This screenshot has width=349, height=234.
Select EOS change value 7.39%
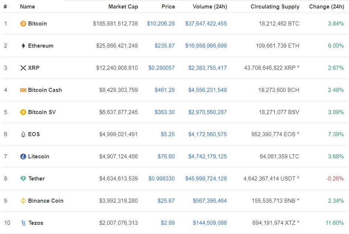336,134
